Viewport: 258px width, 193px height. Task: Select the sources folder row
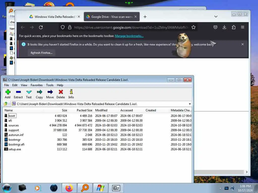[x=97, y=125]
